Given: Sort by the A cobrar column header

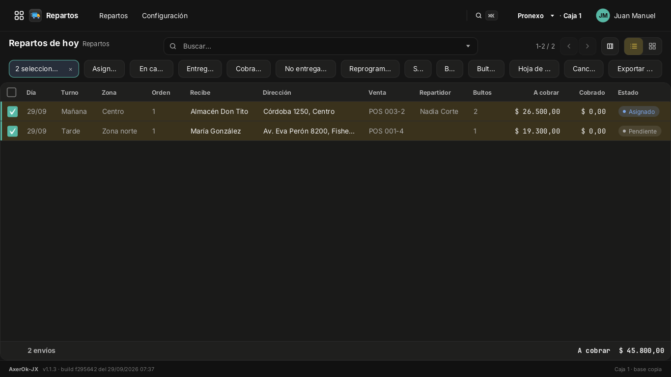Looking at the screenshot, I should (x=546, y=92).
